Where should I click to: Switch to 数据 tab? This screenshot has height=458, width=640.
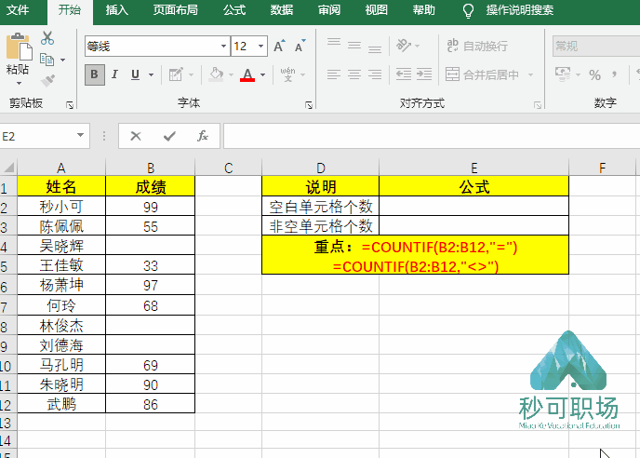tap(282, 10)
